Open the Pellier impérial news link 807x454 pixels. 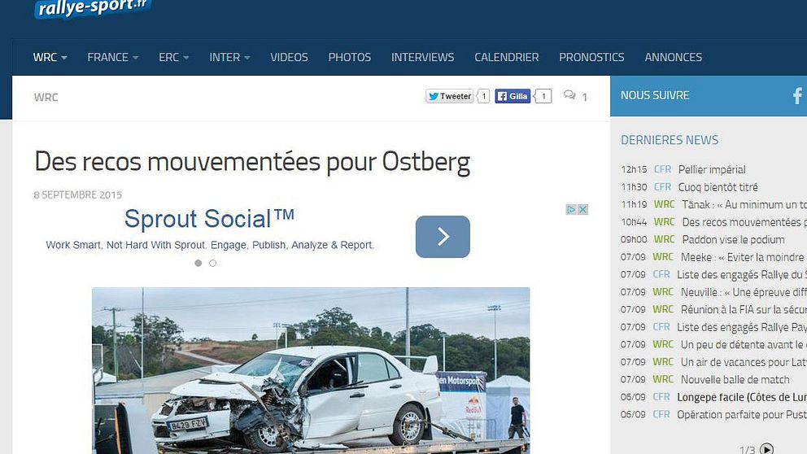pyautogui.click(x=712, y=169)
